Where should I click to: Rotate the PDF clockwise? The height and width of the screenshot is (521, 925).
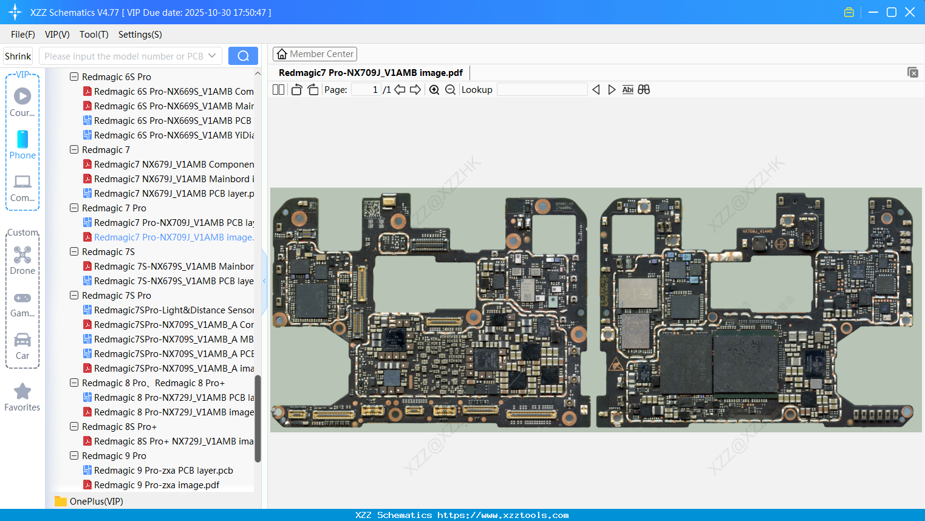(312, 89)
